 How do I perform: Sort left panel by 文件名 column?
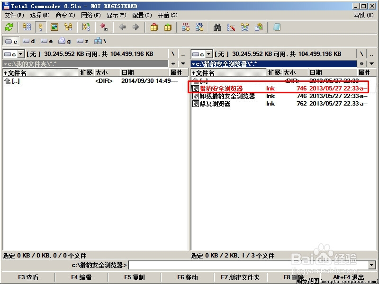pyautogui.click(x=41, y=73)
